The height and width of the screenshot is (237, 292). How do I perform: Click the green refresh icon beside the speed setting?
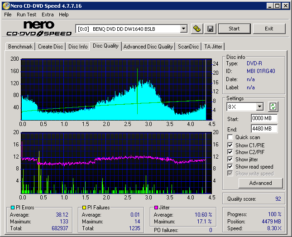[273, 106]
